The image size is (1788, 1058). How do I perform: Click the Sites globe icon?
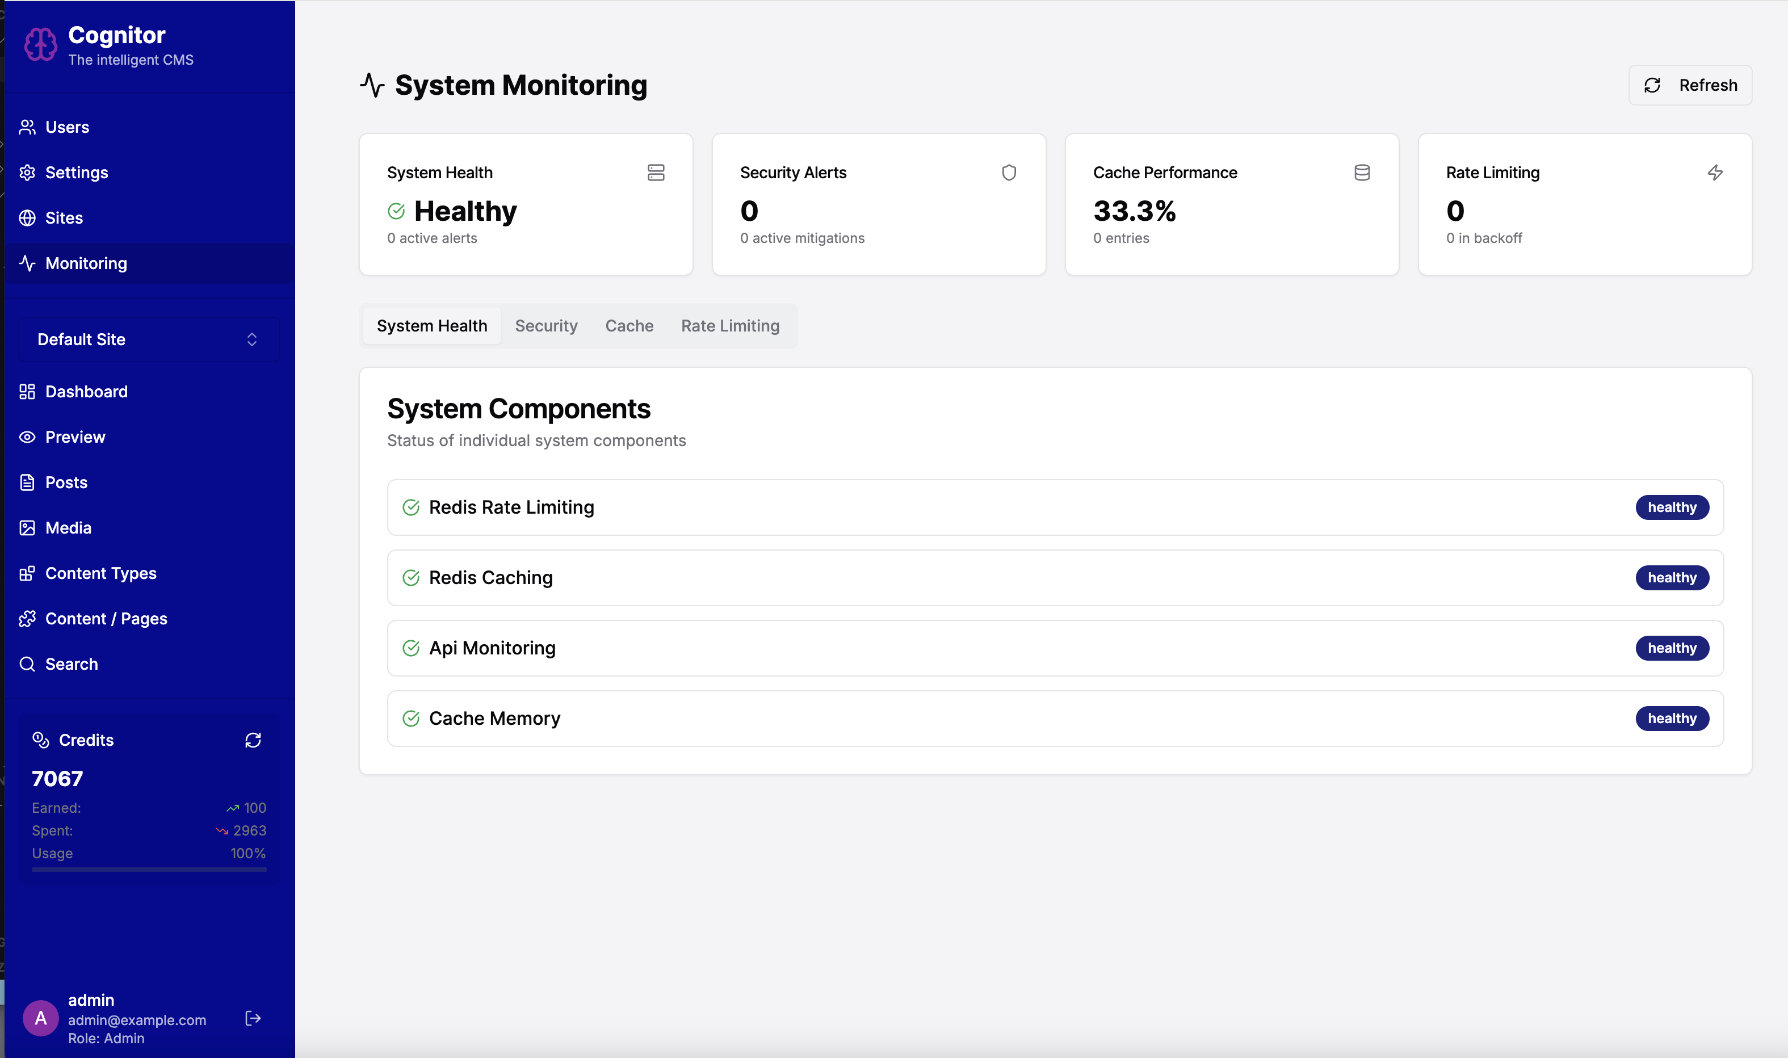28,217
